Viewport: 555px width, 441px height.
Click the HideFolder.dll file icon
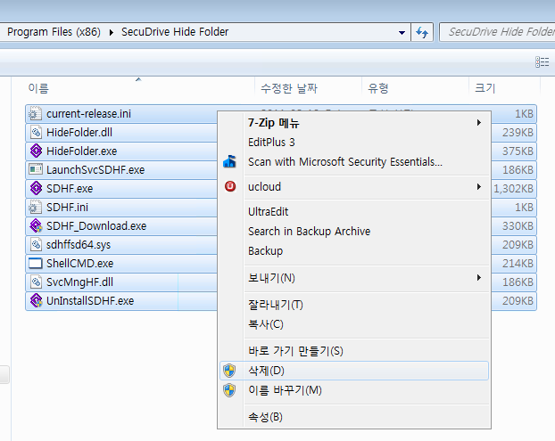[36, 133]
